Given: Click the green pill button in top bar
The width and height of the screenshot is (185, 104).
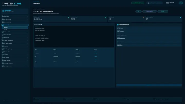Looking at the screenshot, I should 138,3.
